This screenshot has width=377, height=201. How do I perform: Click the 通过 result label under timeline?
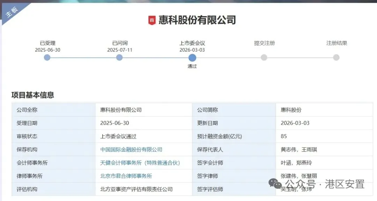tap(192, 66)
